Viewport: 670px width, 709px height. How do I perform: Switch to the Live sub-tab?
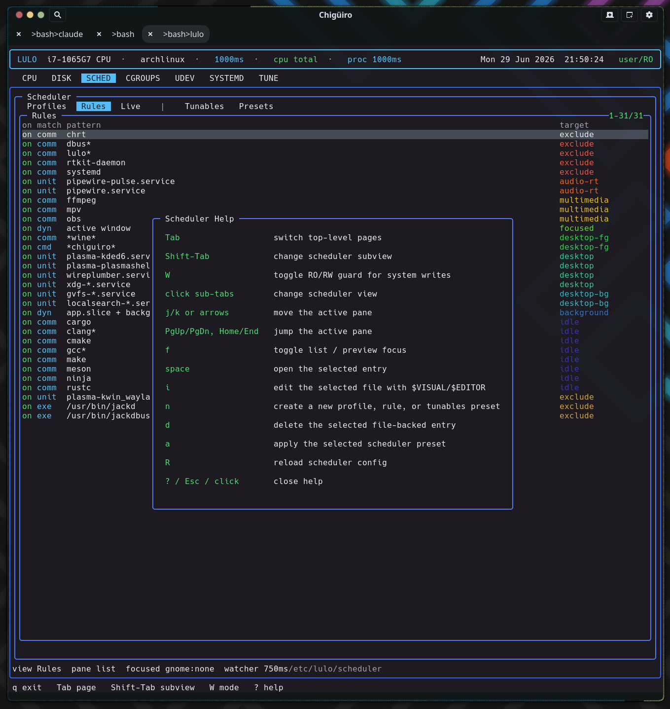click(131, 106)
